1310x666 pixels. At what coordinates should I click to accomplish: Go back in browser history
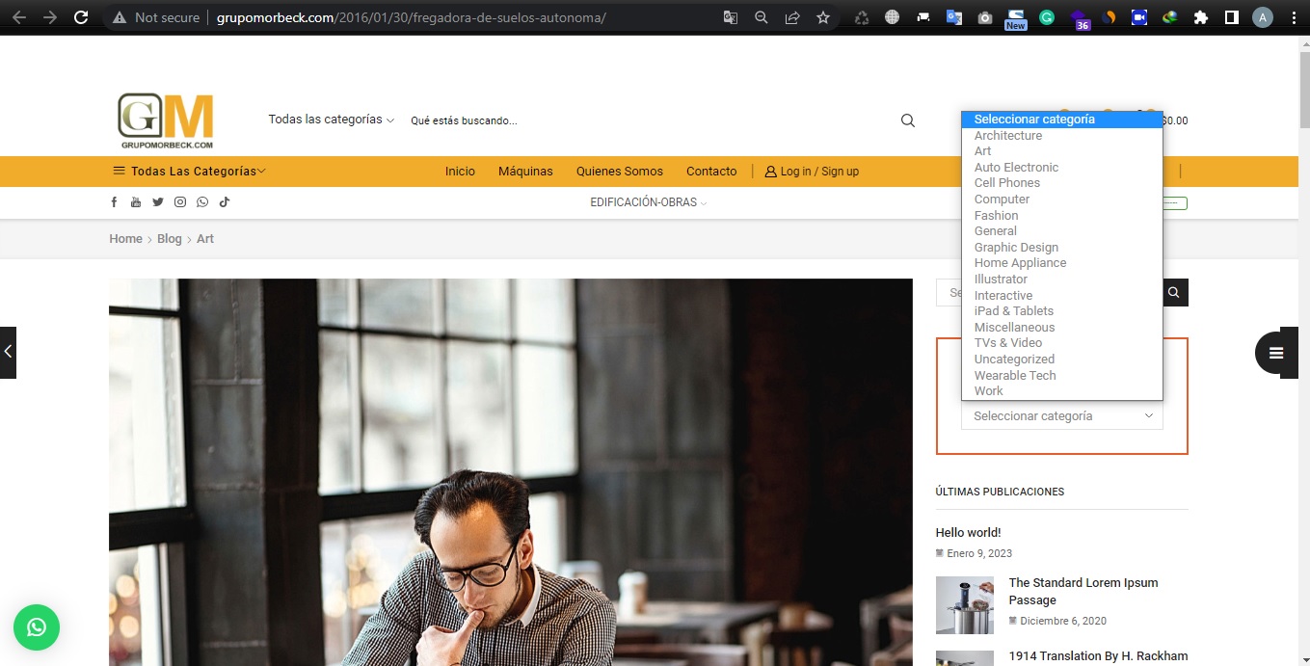pyautogui.click(x=19, y=17)
